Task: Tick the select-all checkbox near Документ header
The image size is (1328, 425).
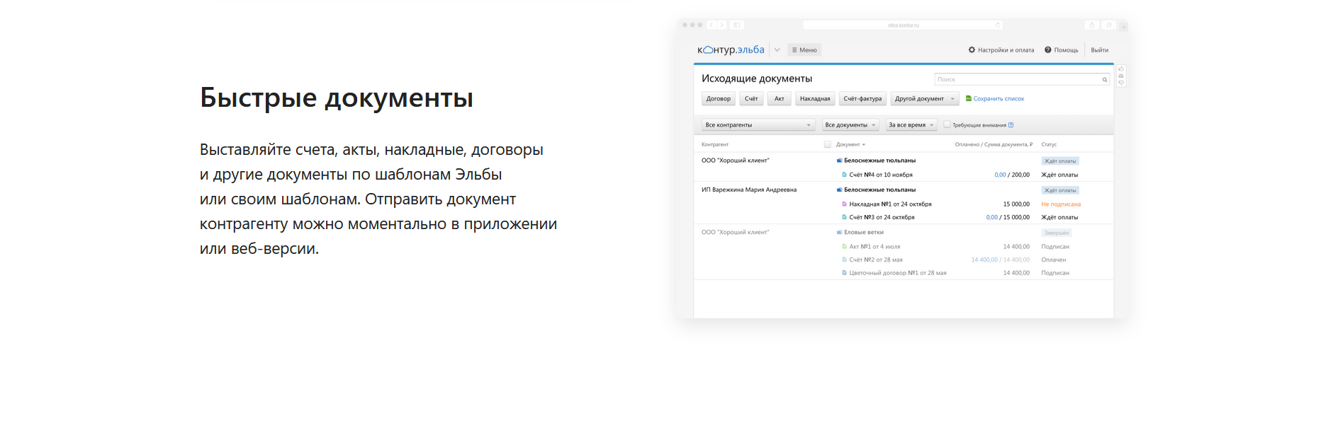Action: 827,144
